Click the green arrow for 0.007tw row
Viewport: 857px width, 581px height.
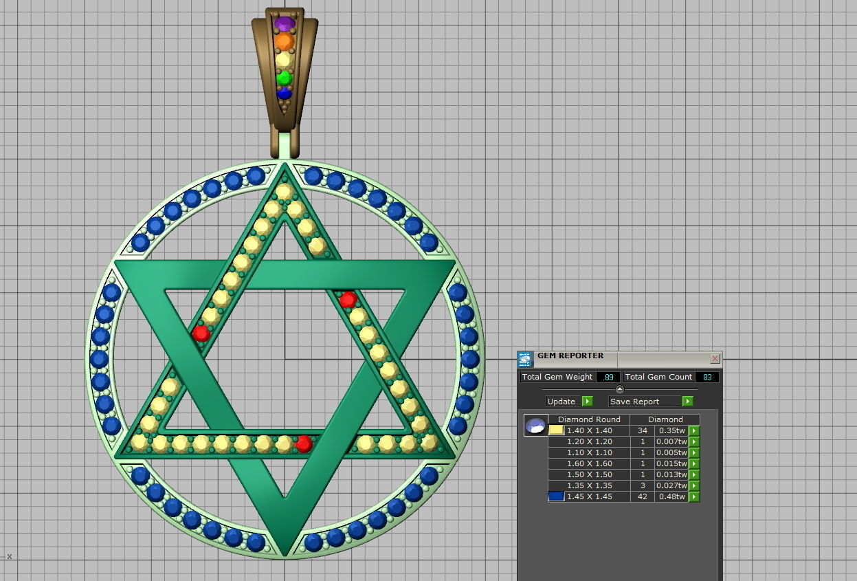point(694,441)
